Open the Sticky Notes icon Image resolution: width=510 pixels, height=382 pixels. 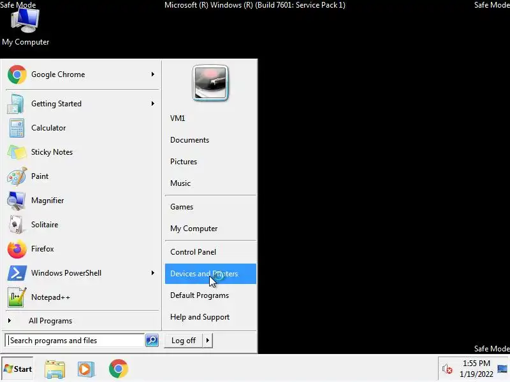[x=16, y=152]
